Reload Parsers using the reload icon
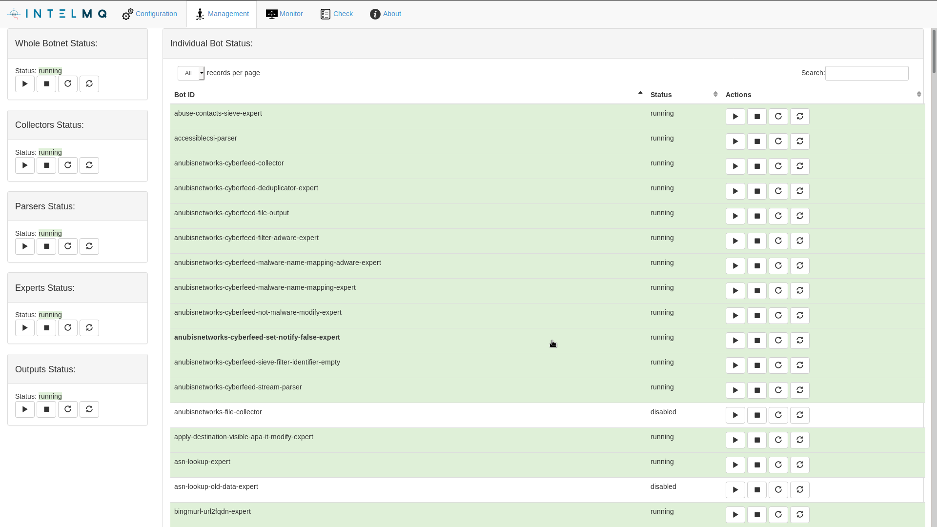Viewport: 937px width, 527px height. (x=68, y=246)
